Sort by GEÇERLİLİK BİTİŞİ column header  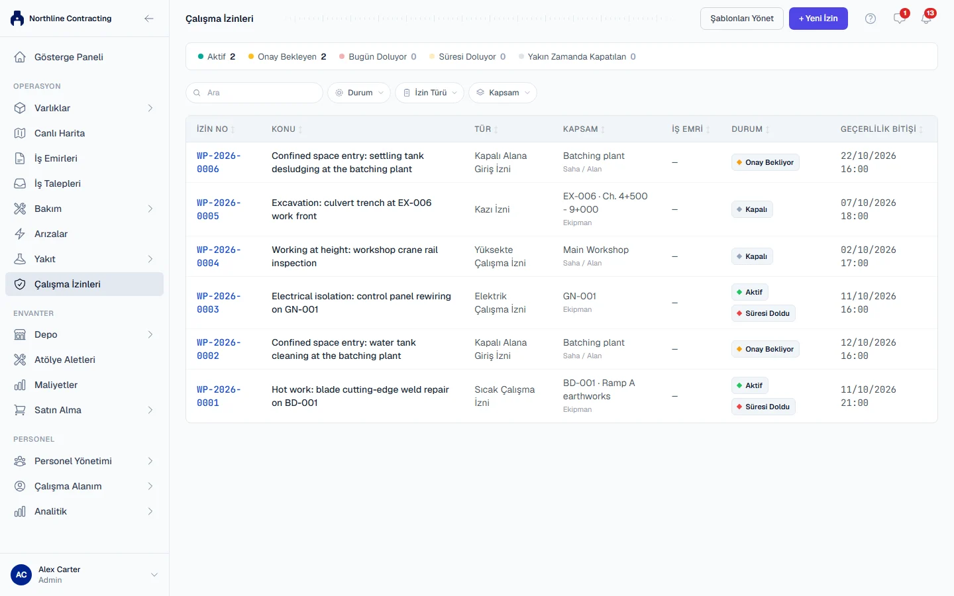882,129
